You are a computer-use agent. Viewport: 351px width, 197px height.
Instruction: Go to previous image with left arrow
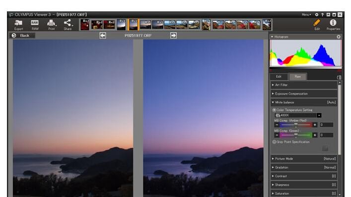pos(103,35)
